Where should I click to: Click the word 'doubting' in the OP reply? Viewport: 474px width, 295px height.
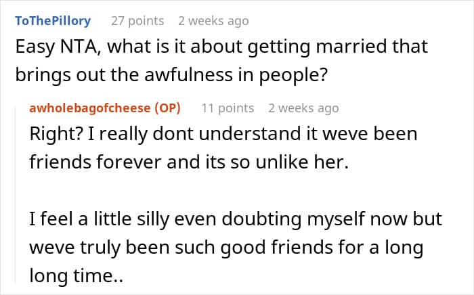261,219
